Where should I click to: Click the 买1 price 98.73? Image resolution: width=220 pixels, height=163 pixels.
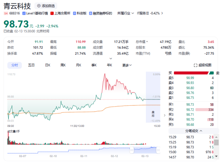tap(190, 105)
